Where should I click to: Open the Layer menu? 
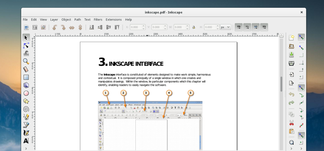[54, 20]
